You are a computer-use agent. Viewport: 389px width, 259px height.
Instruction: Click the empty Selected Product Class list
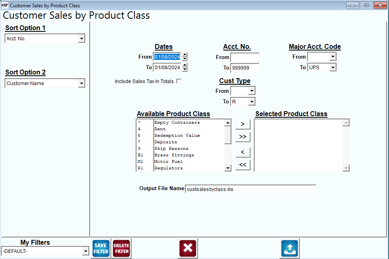[299, 145]
